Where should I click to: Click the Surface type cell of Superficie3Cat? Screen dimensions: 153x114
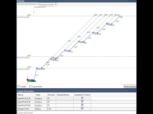pos(41,105)
